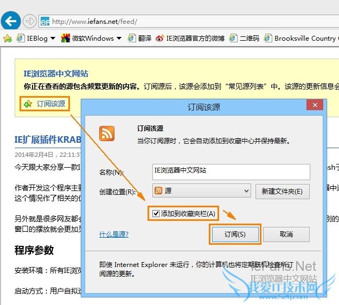Click the 新建文件夹(E) button
339x305 pixels.
pos(283,192)
